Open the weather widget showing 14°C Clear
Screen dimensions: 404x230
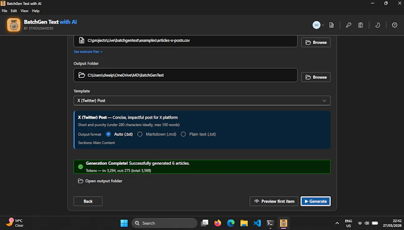click(x=15, y=223)
